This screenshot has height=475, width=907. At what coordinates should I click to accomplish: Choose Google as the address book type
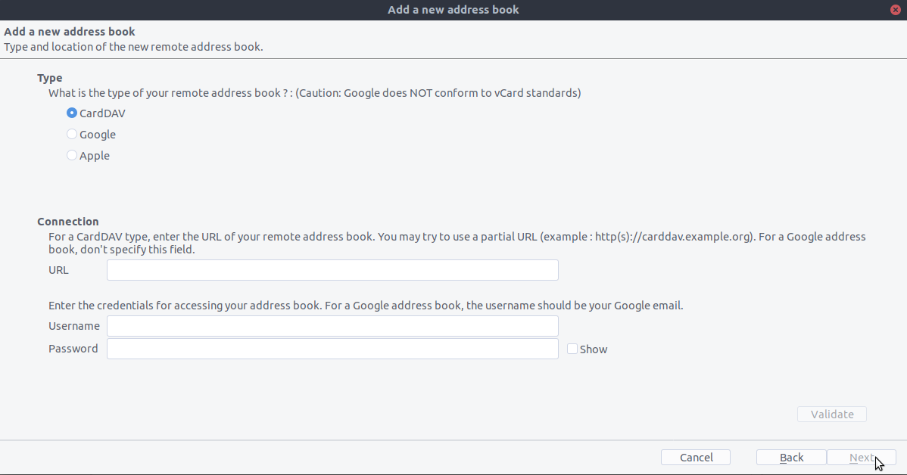tap(71, 134)
